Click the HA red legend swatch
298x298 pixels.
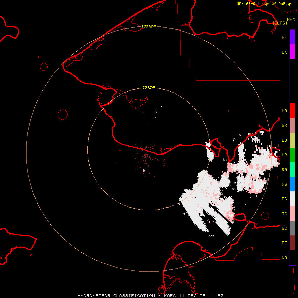tap(292, 111)
